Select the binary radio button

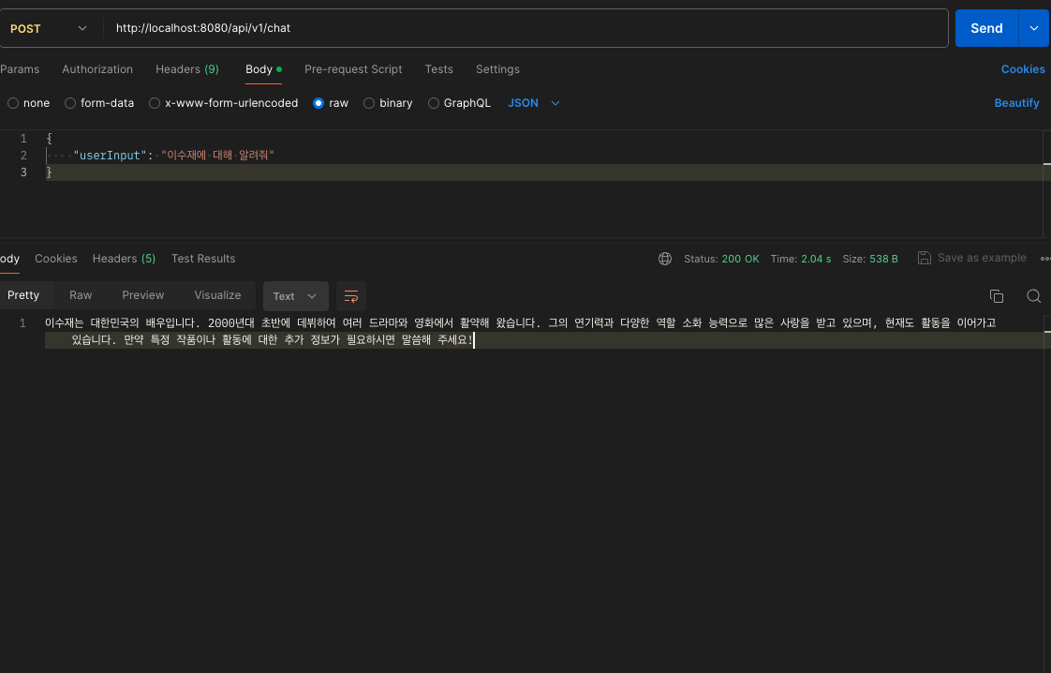[x=369, y=103]
